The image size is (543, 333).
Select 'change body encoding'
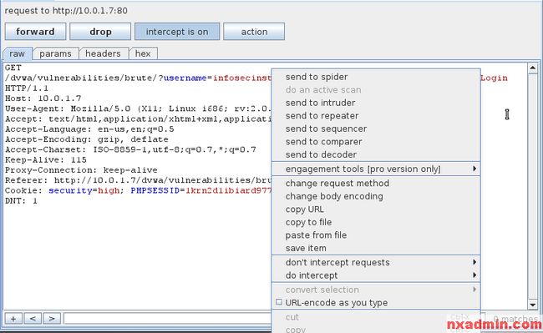[x=376, y=196]
